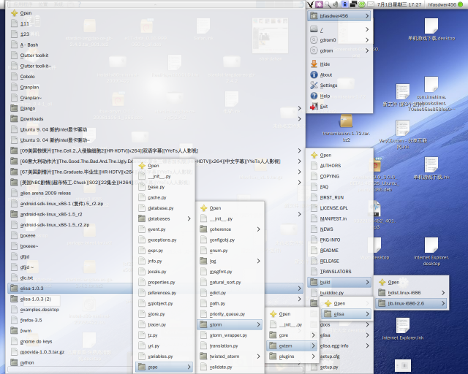Open the build folder icon

pos(314,282)
